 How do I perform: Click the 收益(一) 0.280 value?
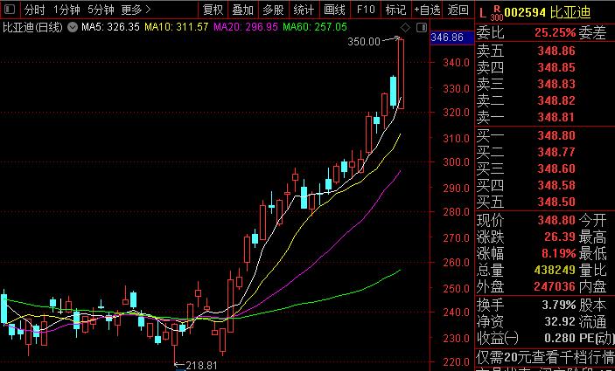click(560, 338)
